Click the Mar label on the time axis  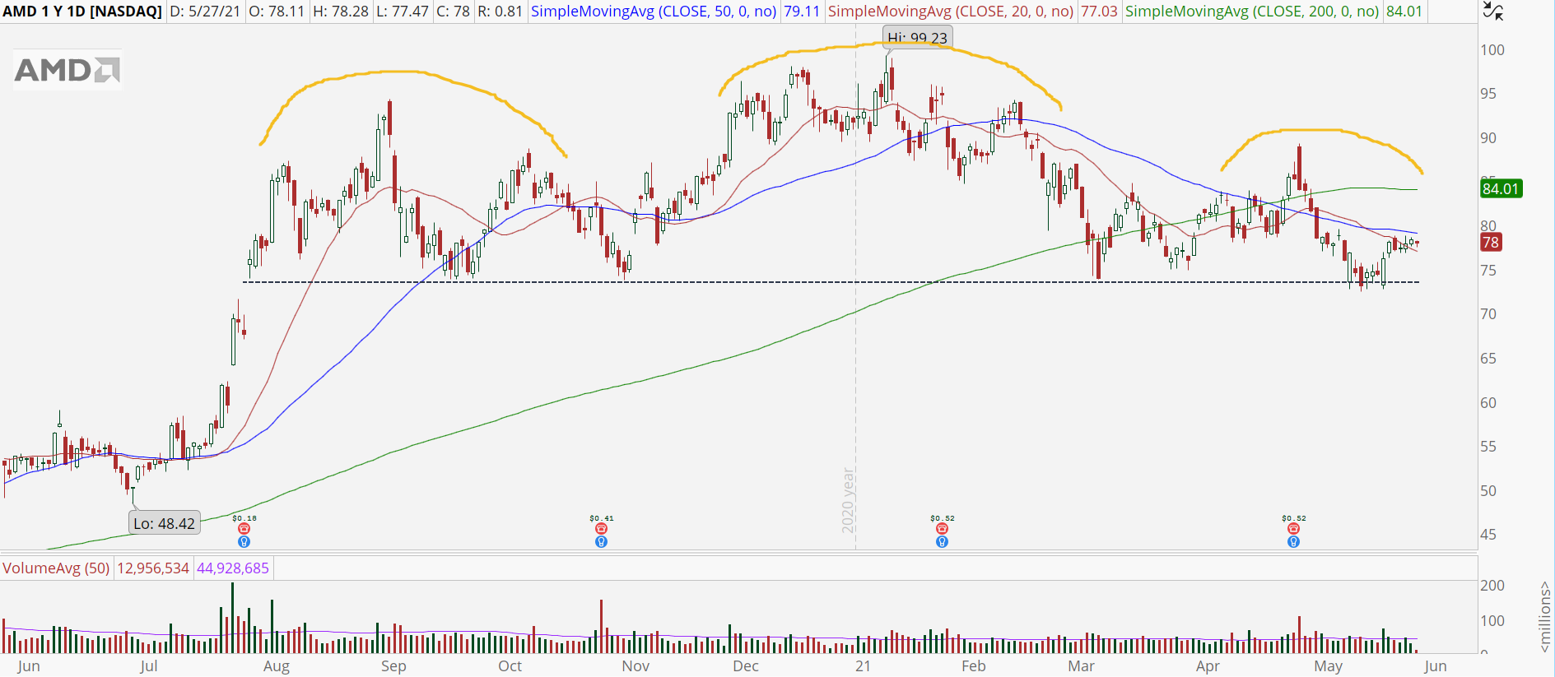[1081, 666]
